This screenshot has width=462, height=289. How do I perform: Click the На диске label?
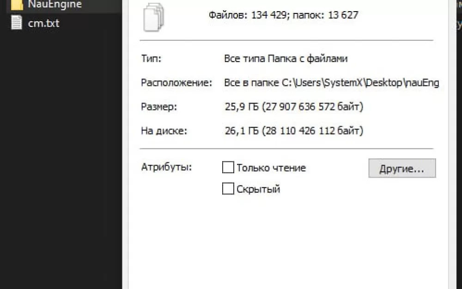(164, 130)
